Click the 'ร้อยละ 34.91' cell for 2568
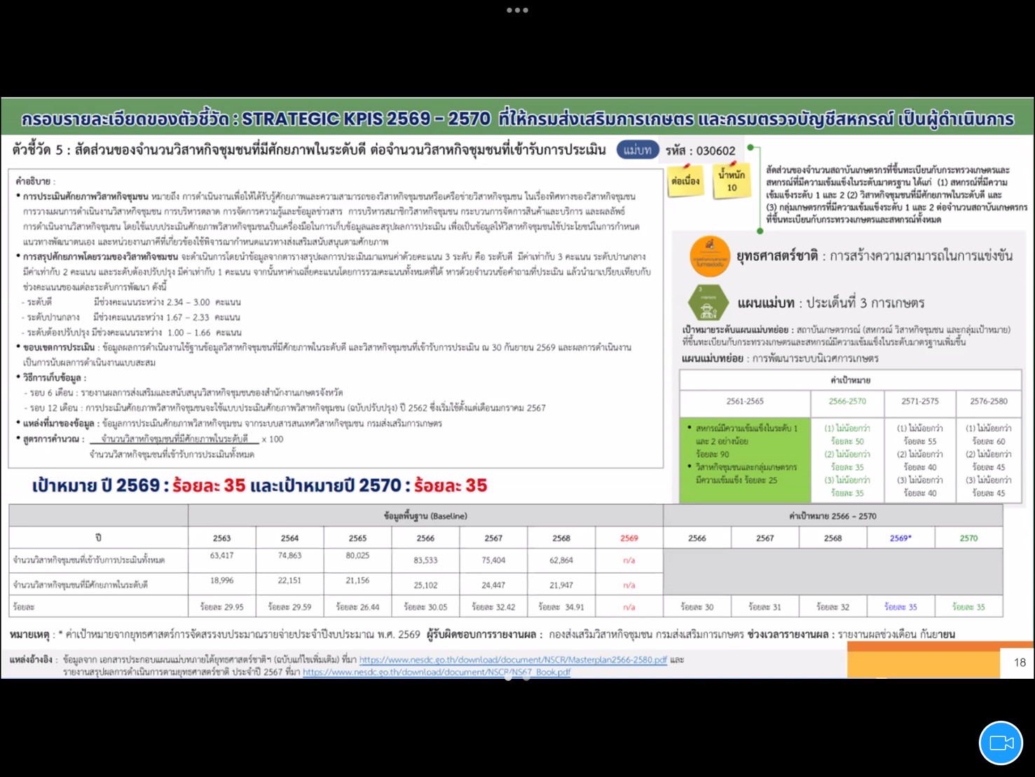 [x=561, y=607]
